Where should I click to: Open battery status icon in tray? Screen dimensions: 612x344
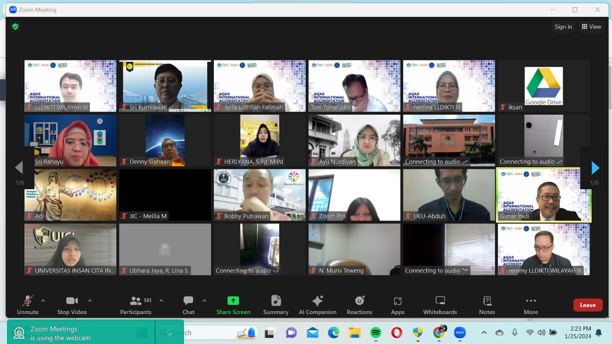click(x=553, y=333)
